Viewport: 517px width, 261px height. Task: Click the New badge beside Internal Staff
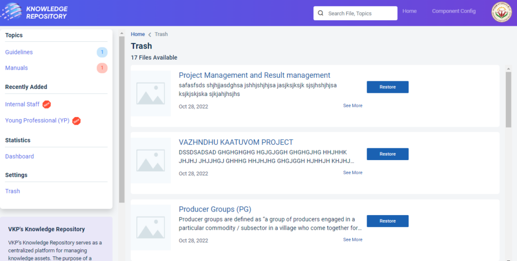(47, 105)
